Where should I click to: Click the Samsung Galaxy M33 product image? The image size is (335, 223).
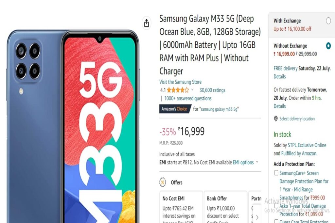(73, 126)
